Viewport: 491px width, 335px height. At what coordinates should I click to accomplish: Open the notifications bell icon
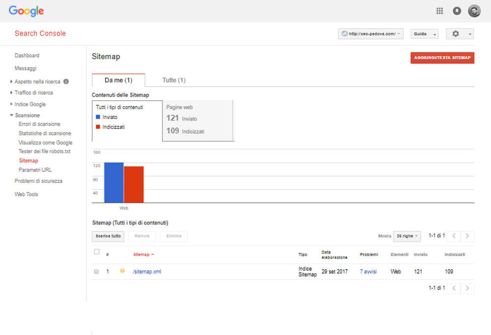pos(457,11)
